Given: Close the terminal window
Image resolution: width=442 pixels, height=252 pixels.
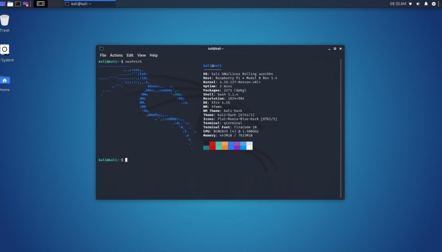Looking at the screenshot, I should tap(340, 49).
